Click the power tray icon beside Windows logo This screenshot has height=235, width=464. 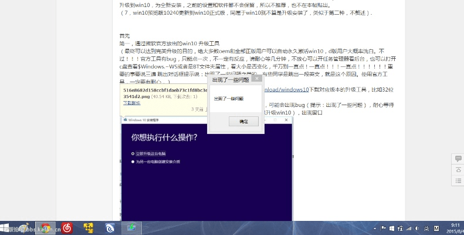click(x=400, y=229)
